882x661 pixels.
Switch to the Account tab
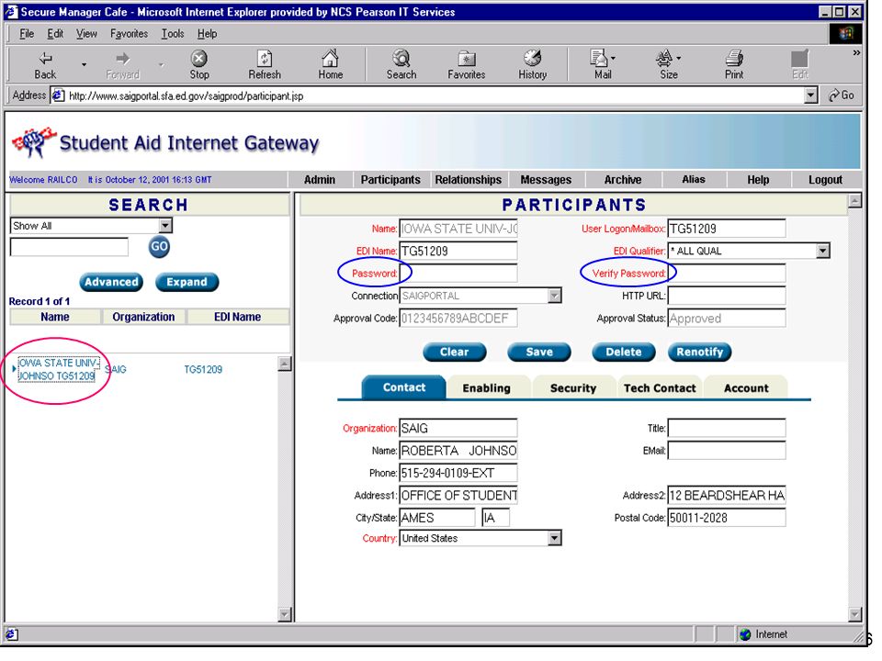[x=746, y=387]
